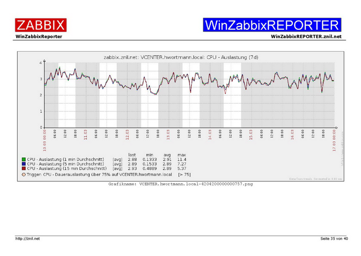Click the 'last' column header
Screen dimensions: 361x256
point(132,155)
